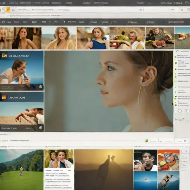
Task: Open the blonde woman at the beach thumbnail
Action: pyautogui.click(x=59, y=38)
